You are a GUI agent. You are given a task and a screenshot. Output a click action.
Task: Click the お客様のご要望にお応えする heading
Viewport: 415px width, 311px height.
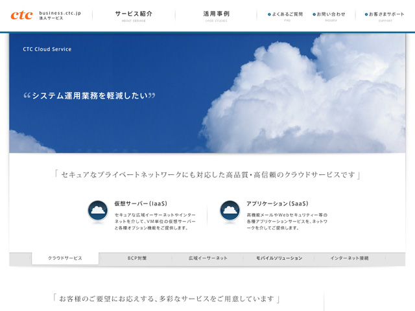click(166, 299)
